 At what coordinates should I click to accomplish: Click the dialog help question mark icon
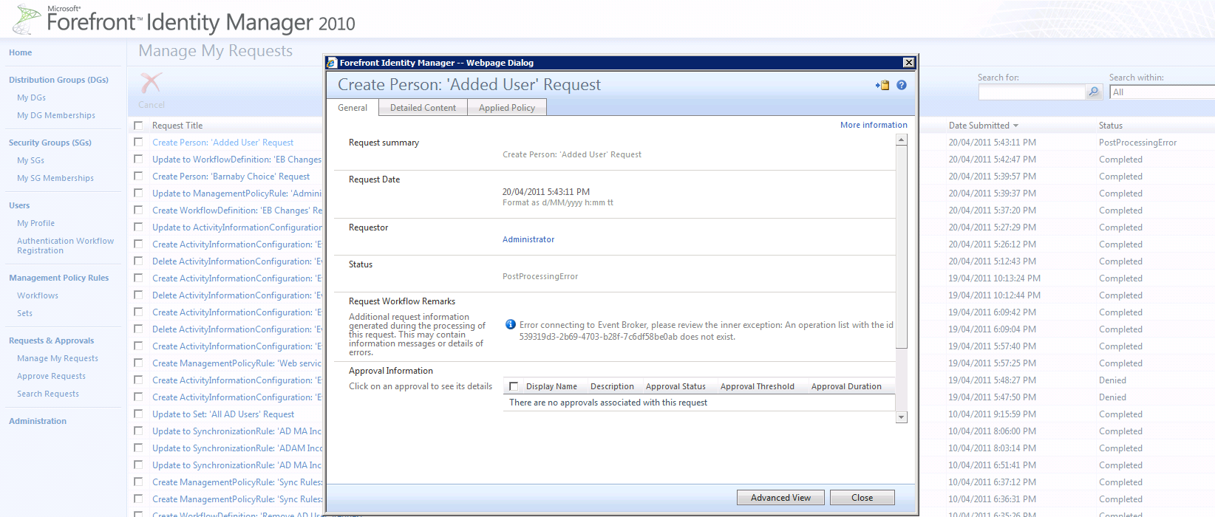tap(902, 85)
